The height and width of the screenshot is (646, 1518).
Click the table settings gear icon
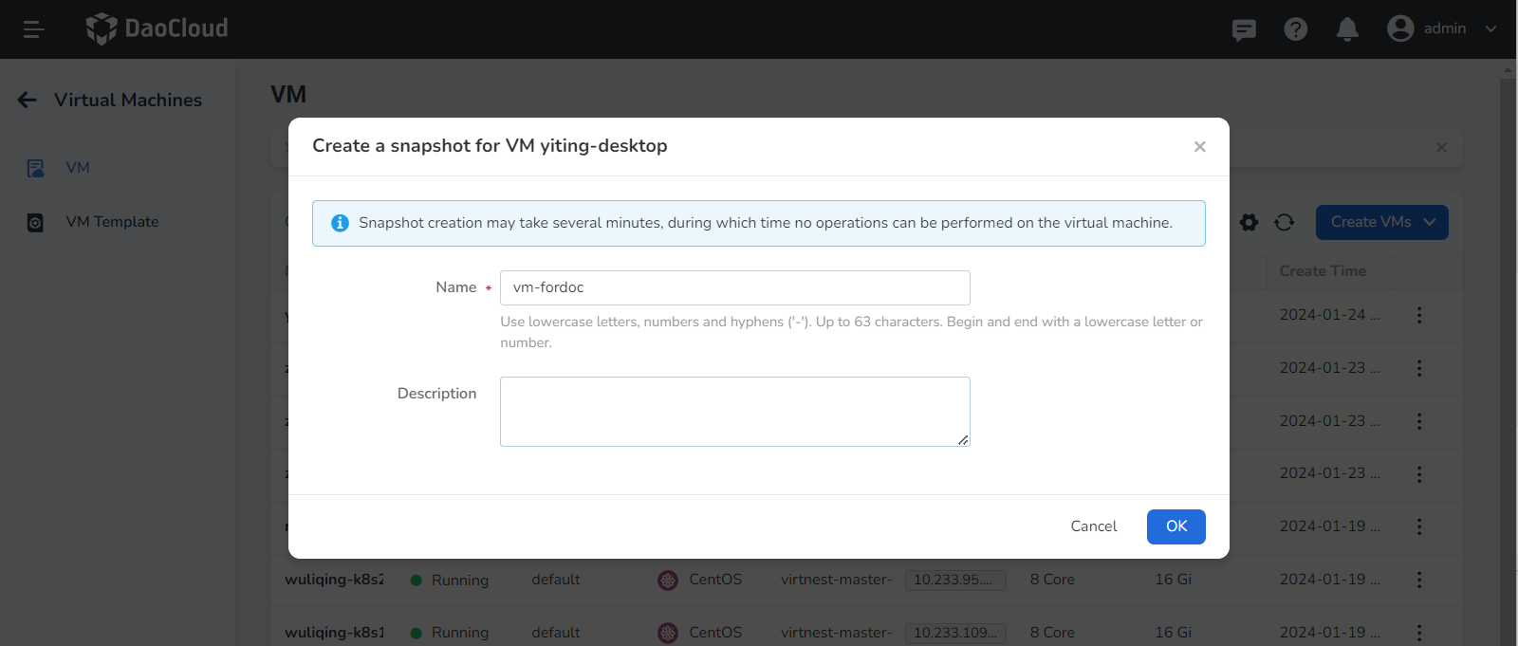(1249, 222)
